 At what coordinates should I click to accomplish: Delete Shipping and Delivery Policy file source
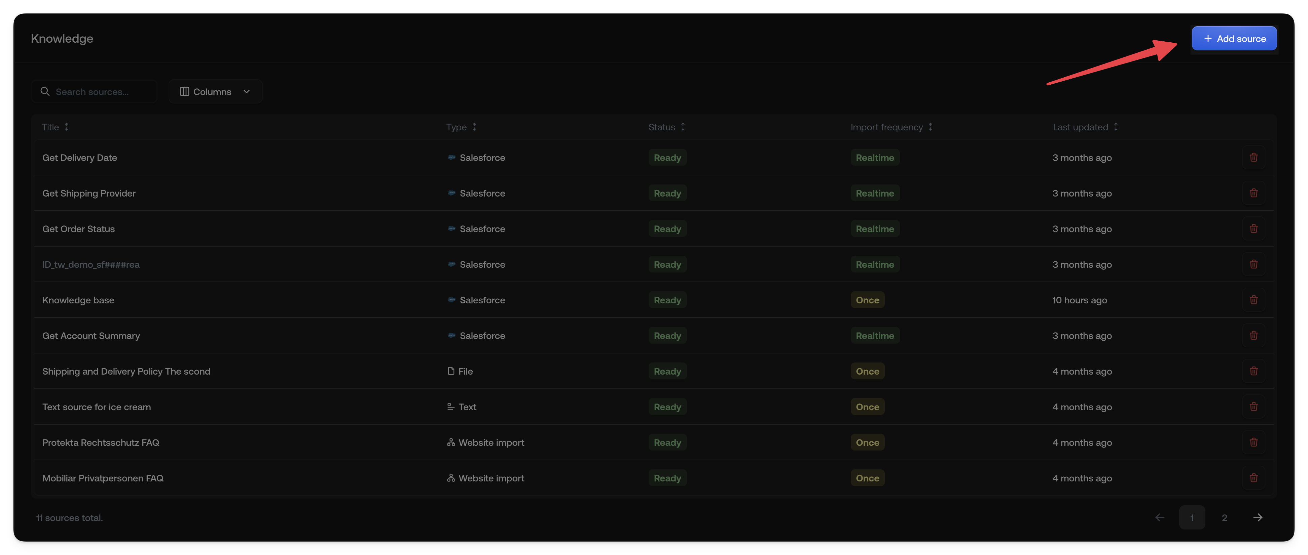click(x=1253, y=371)
